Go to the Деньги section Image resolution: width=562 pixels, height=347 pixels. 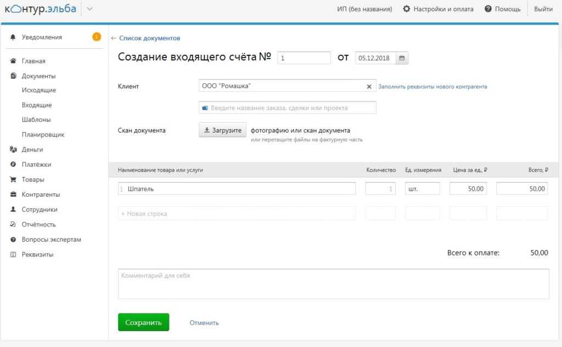click(x=32, y=149)
